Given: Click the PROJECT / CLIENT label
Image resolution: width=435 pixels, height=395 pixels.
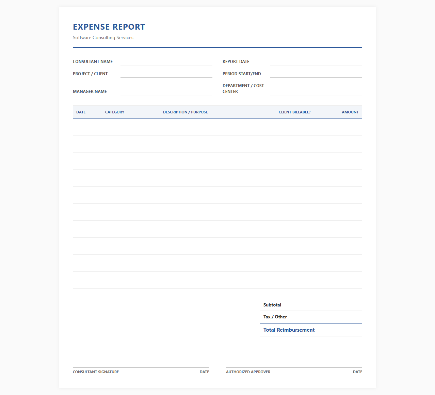Looking at the screenshot, I should [x=90, y=74].
